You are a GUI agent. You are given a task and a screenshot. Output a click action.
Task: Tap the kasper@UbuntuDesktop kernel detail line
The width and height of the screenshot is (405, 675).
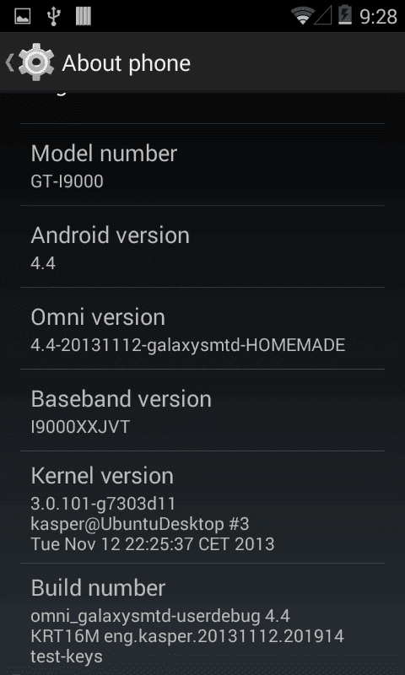click(140, 524)
